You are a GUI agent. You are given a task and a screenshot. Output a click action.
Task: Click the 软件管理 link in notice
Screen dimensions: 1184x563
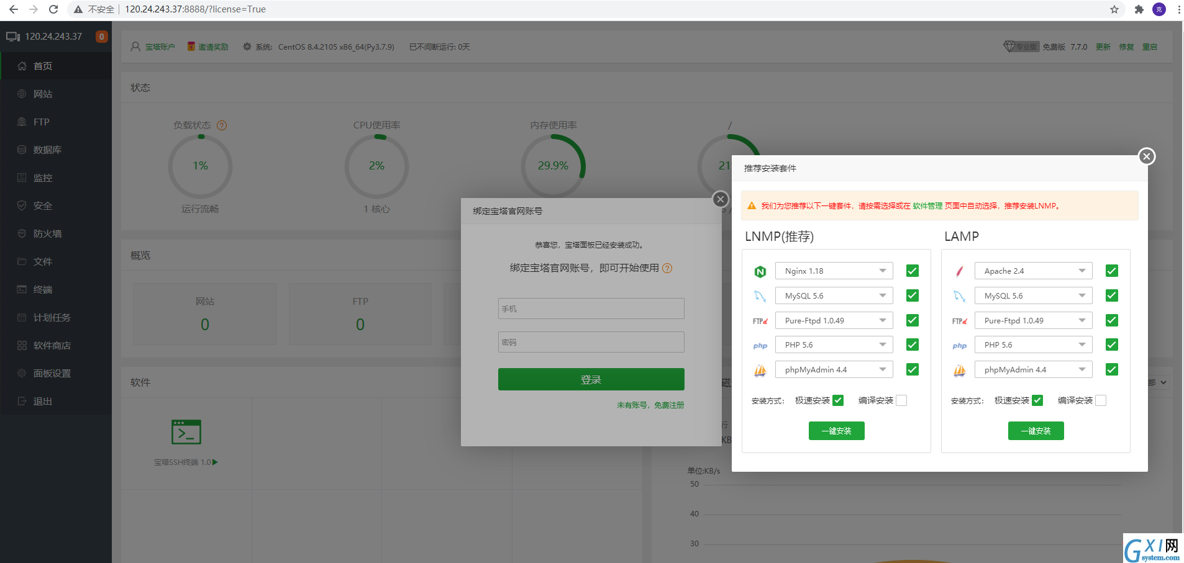coord(927,206)
